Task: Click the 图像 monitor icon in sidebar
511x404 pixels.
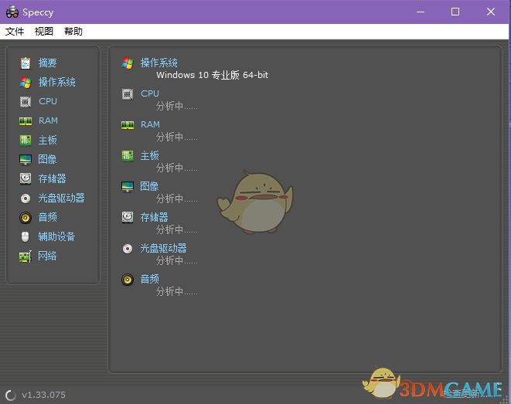Action: click(x=26, y=160)
